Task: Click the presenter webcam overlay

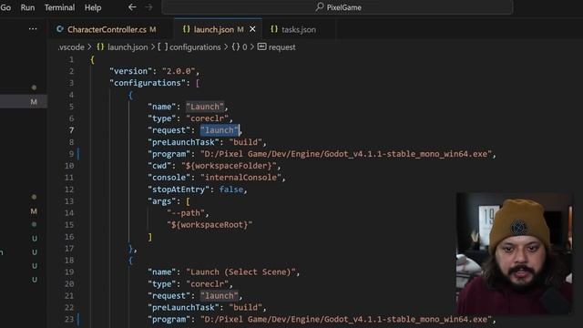Action: 514,253
